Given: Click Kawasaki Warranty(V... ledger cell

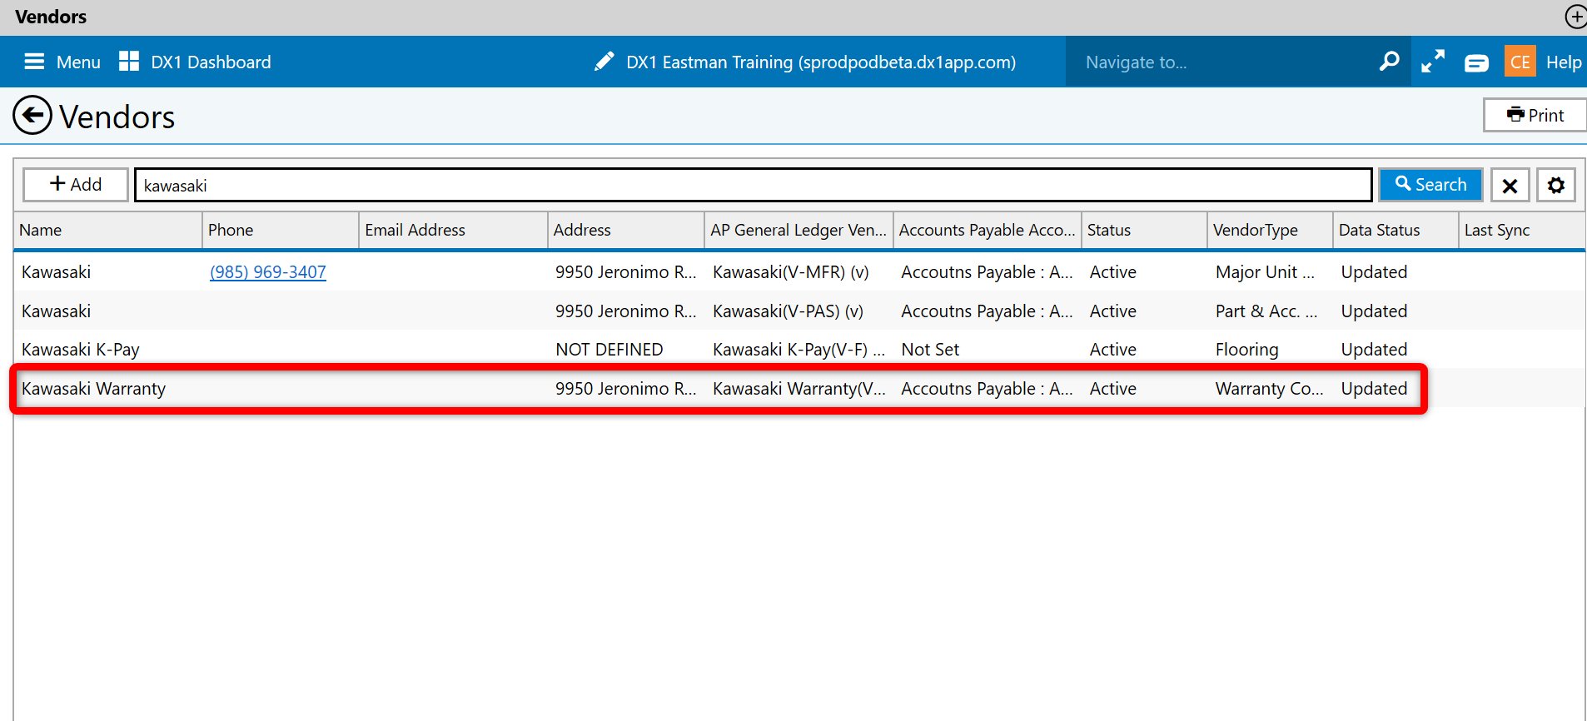Looking at the screenshot, I should [798, 389].
